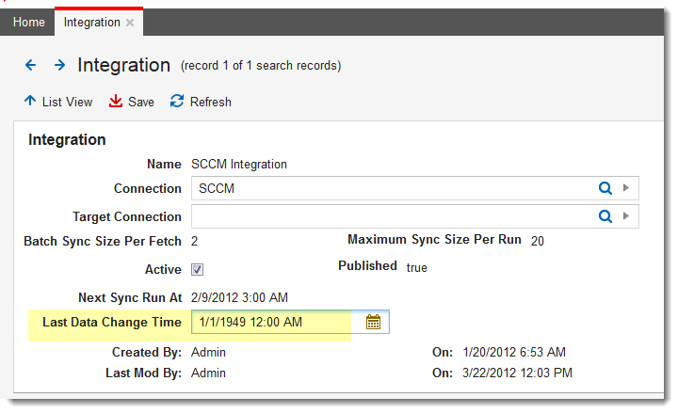Click the Refresh circular arrows icon
This screenshot has height=413, width=678.
pos(176,101)
